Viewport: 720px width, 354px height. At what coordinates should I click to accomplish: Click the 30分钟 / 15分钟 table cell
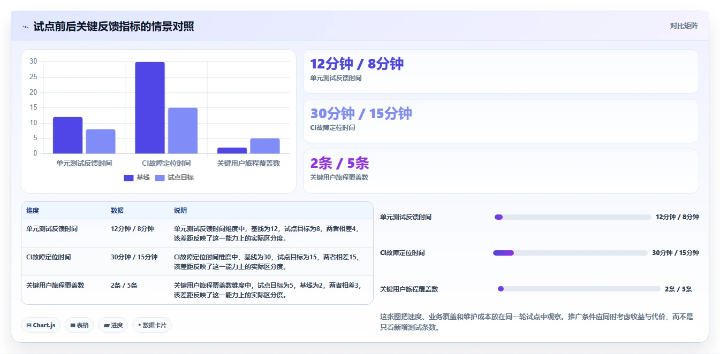click(x=134, y=257)
